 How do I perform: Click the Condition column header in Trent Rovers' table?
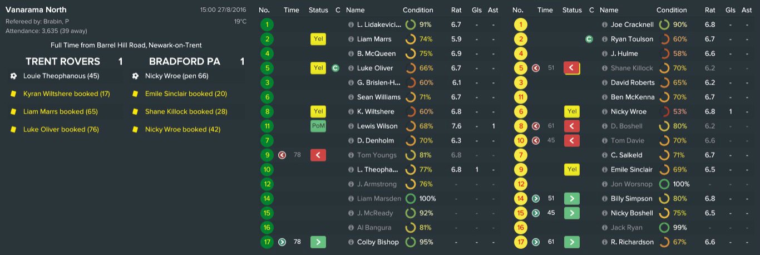coord(418,10)
